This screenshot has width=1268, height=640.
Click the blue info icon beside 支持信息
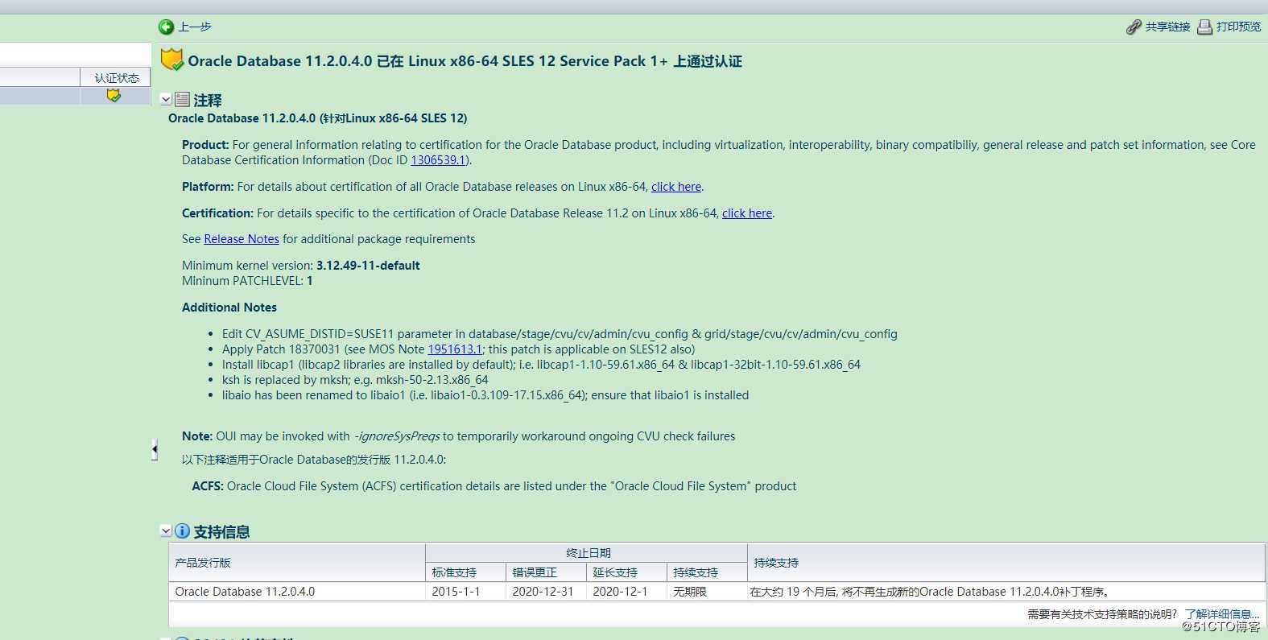coord(183,531)
